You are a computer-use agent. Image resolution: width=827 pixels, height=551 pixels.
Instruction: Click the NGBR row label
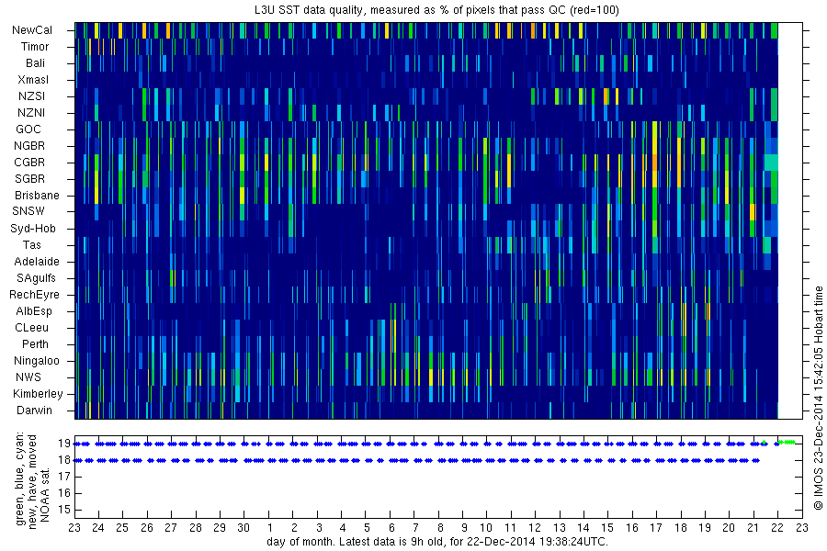pyautogui.click(x=29, y=146)
